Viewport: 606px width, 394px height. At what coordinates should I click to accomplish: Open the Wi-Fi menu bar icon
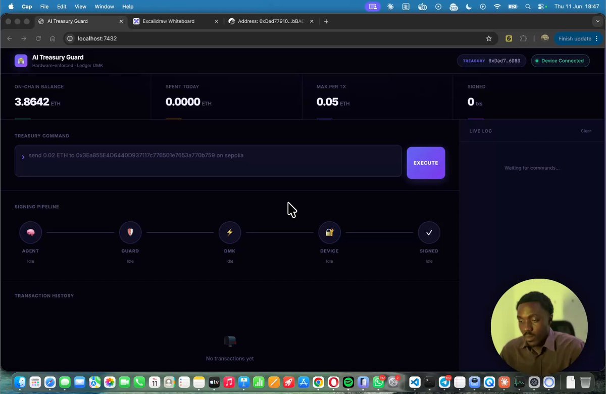point(497,7)
